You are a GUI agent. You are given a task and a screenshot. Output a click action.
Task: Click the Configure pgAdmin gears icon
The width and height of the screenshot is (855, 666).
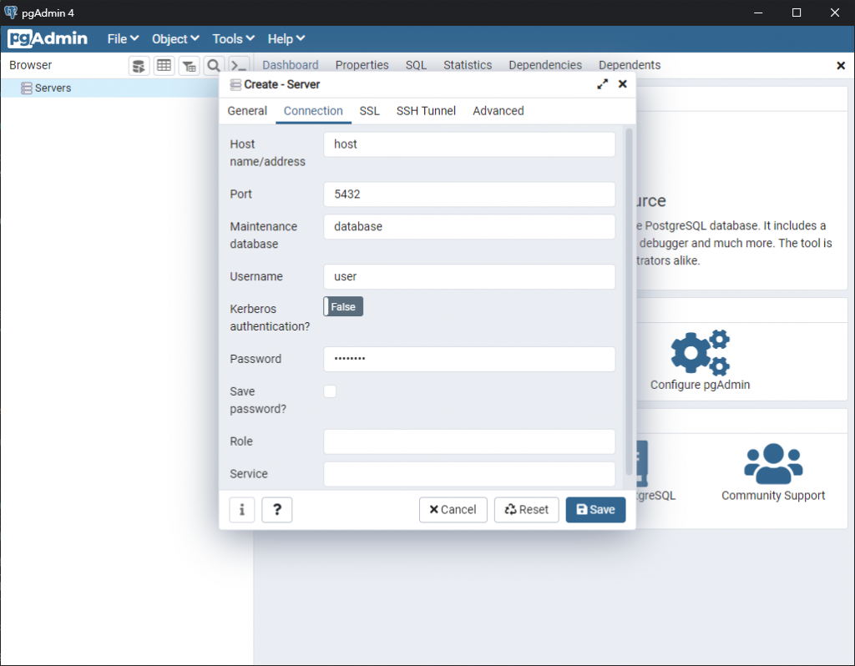coord(701,351)
